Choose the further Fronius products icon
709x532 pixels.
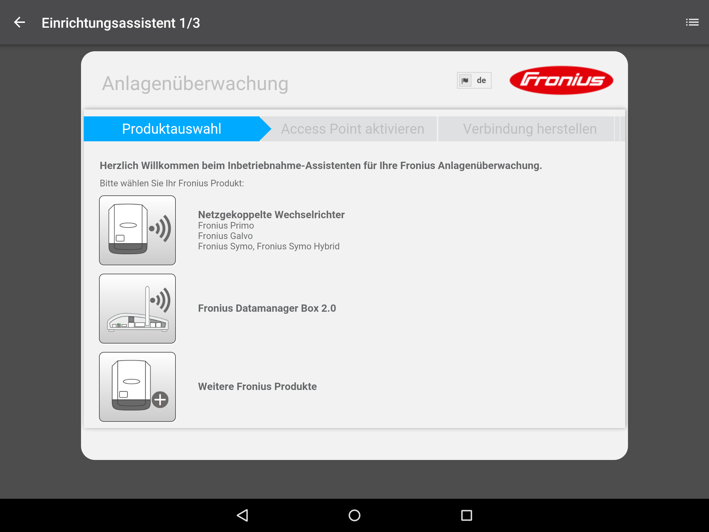137,387
